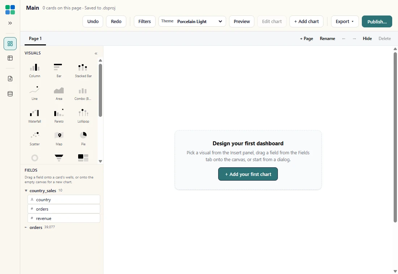Select the Bar chart visual
398x274 pixels.
point(59,70)
